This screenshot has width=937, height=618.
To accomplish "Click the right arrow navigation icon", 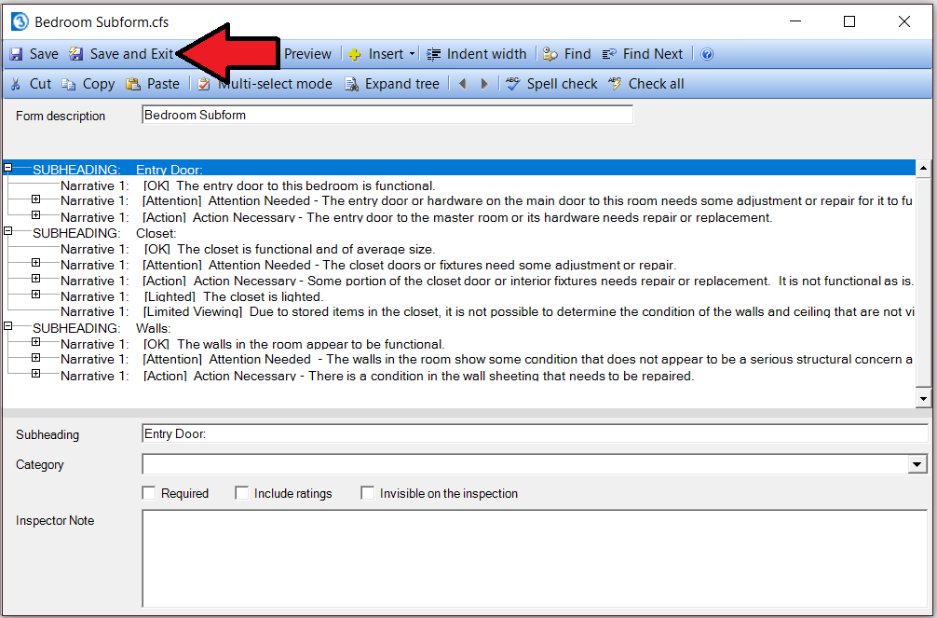I will [x=484, y=84].
